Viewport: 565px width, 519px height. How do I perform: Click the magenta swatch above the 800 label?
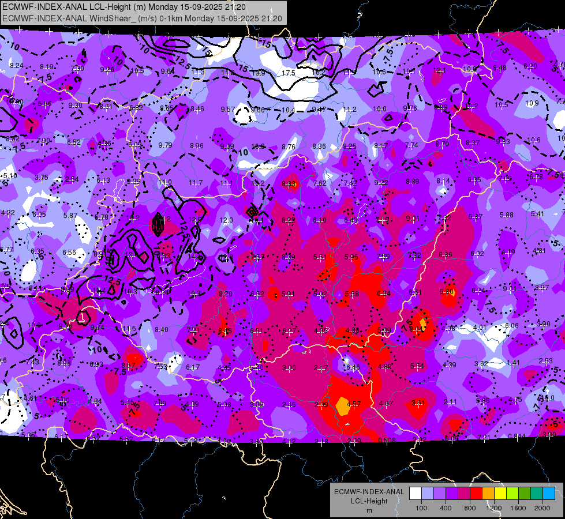(464, 494)
